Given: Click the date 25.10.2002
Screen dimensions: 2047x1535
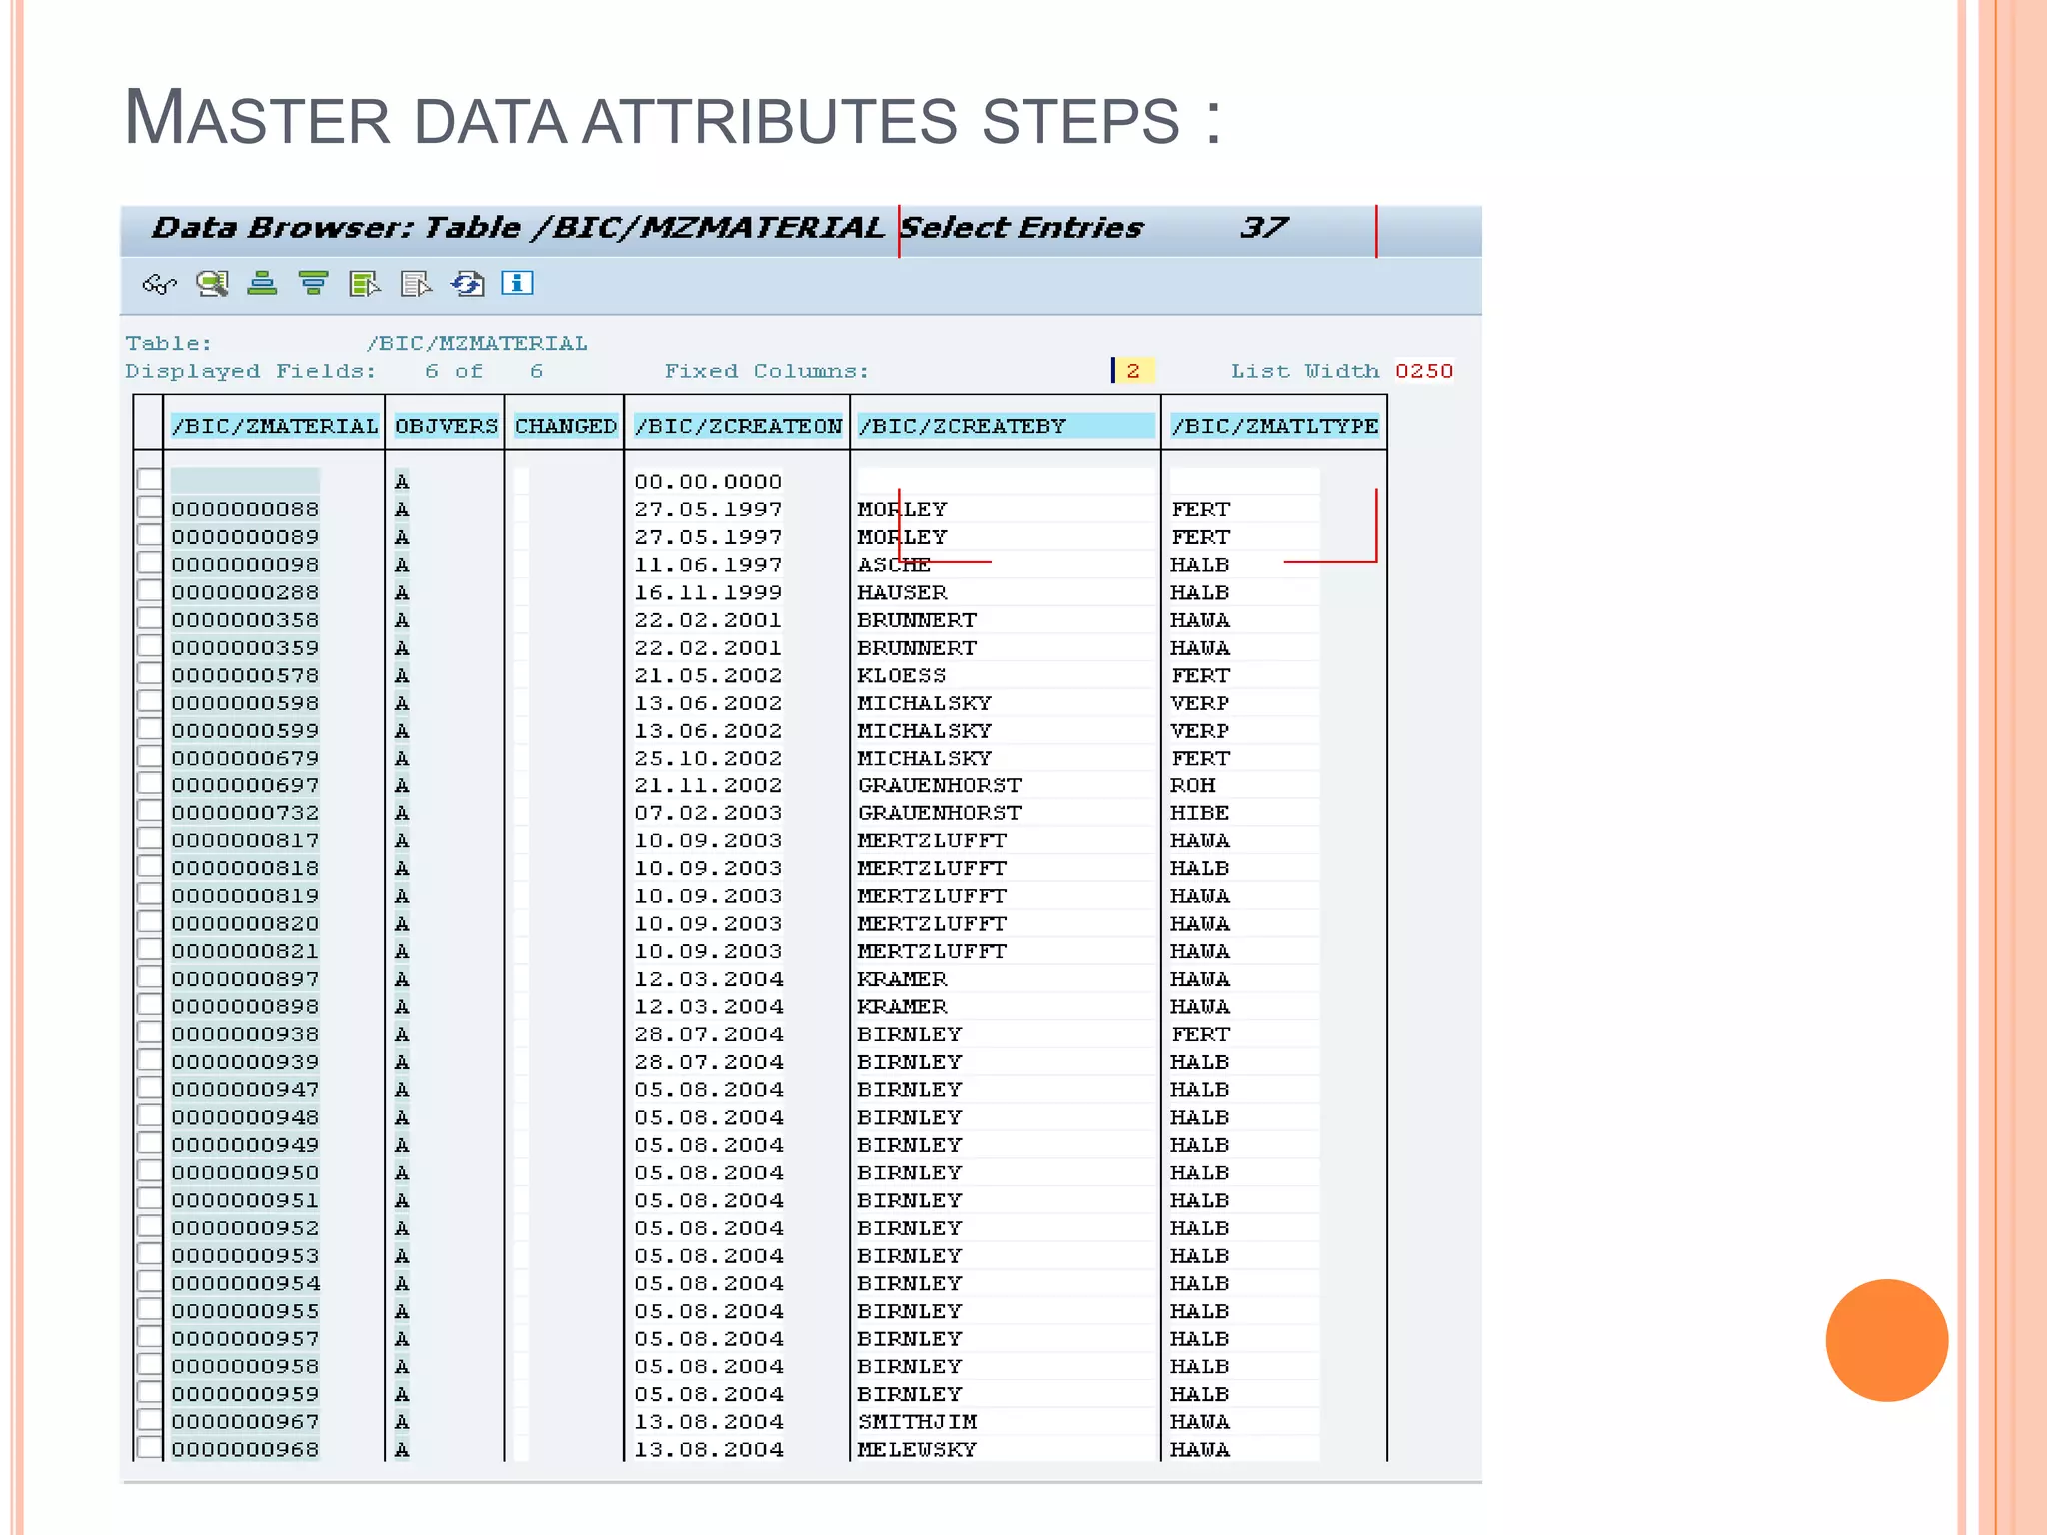Looking at the screenshot, I should click(708, 759).
